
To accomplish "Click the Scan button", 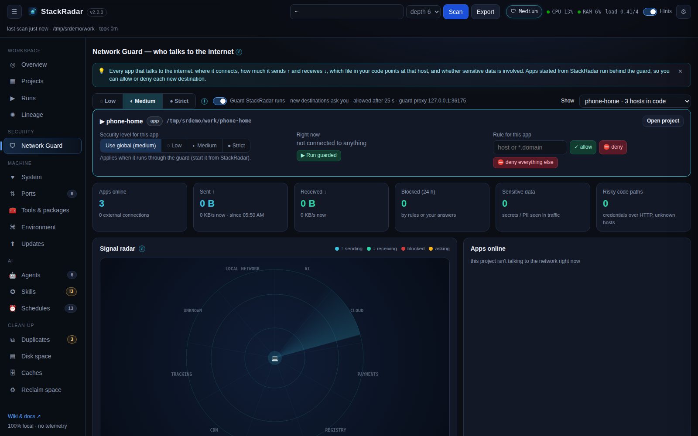I will point(455,12).
